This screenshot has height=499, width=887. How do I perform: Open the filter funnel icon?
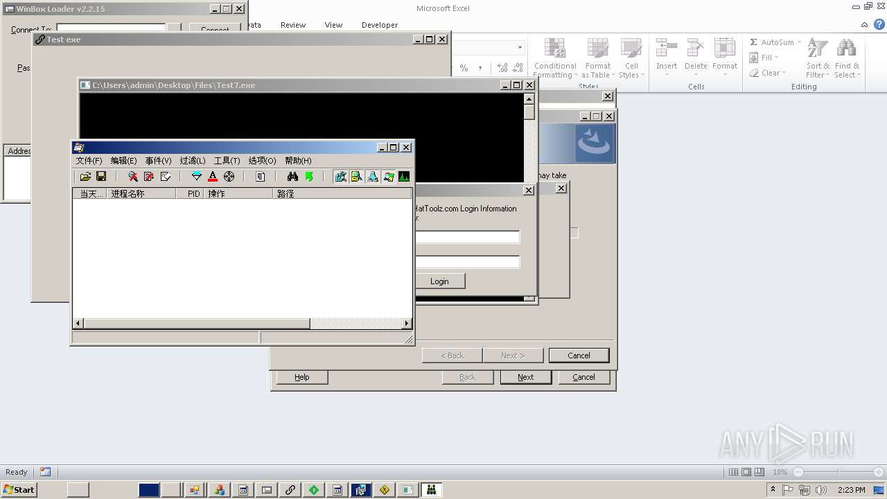197,177
